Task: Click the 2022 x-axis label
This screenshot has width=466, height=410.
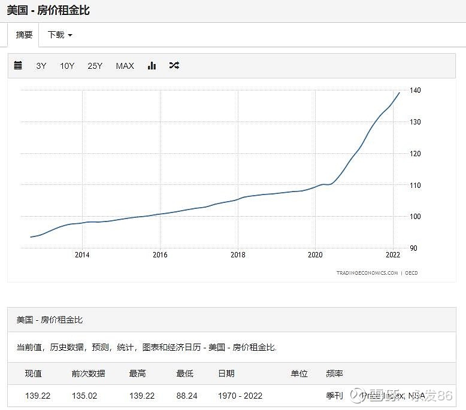Action: pos(393,255)
